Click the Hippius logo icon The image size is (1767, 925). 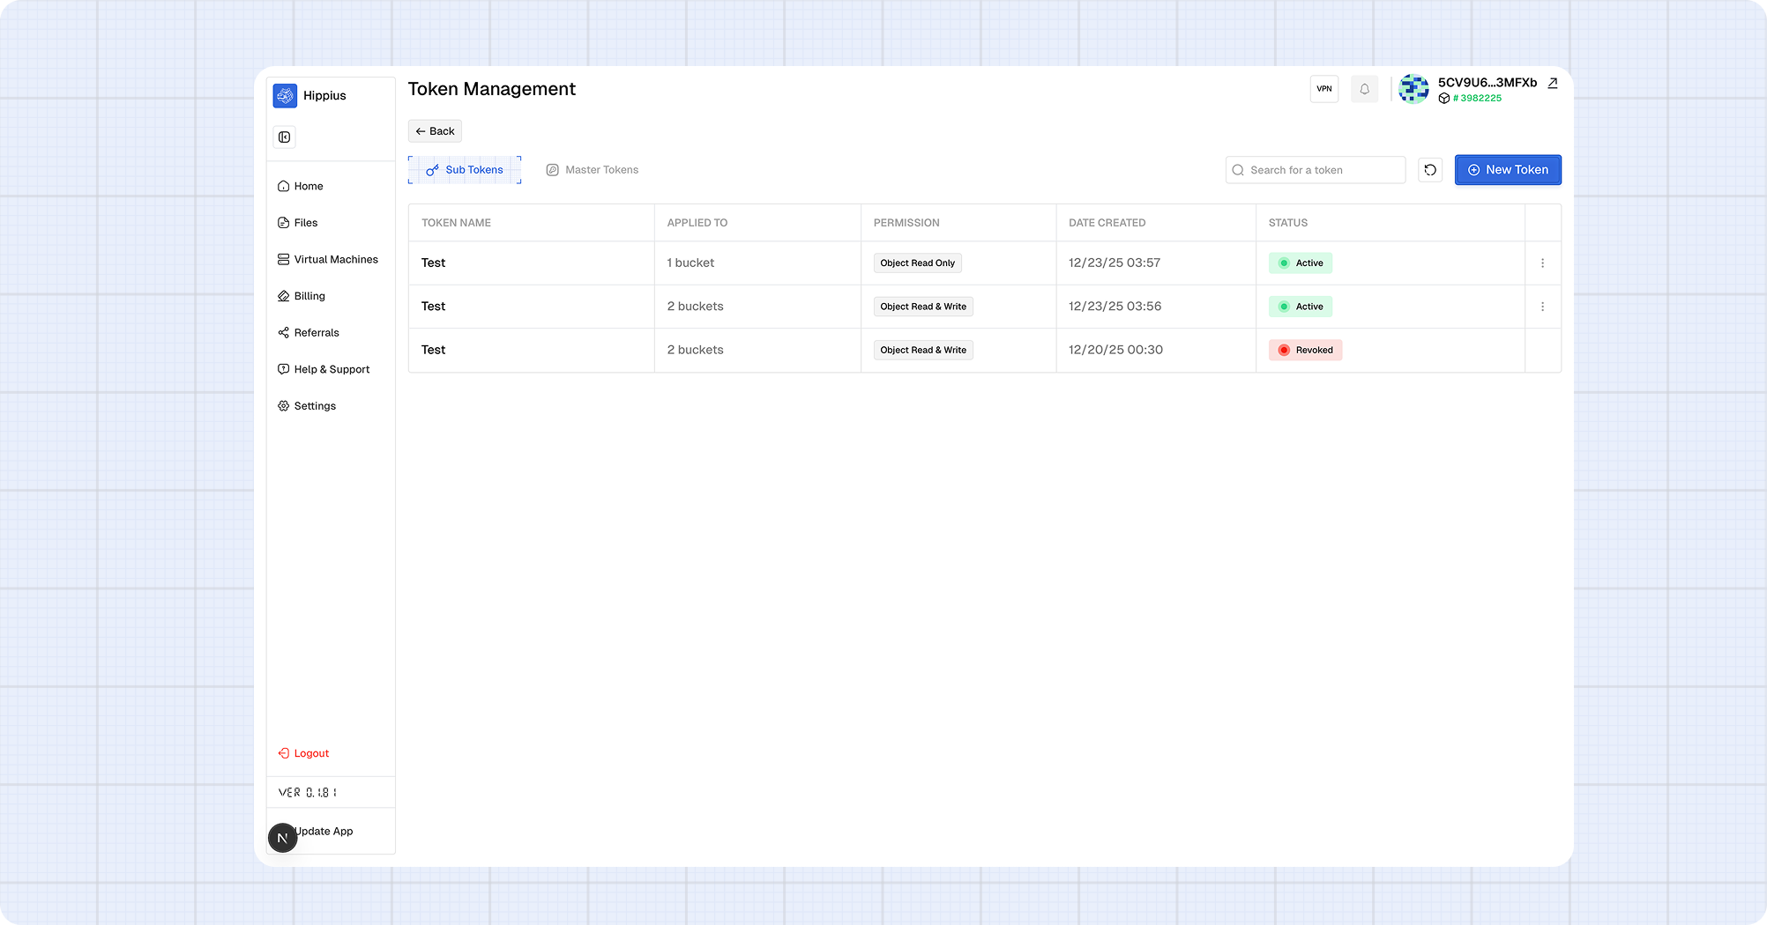(284, 95)
